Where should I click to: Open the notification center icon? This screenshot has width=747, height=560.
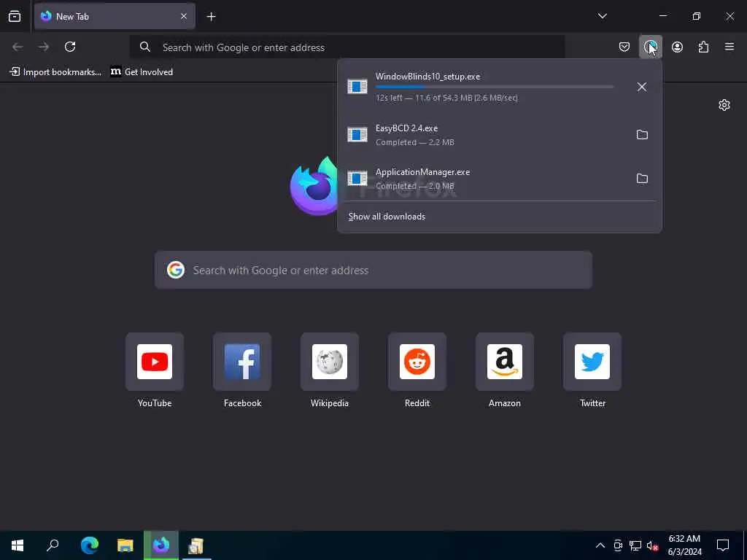(723, 545)
